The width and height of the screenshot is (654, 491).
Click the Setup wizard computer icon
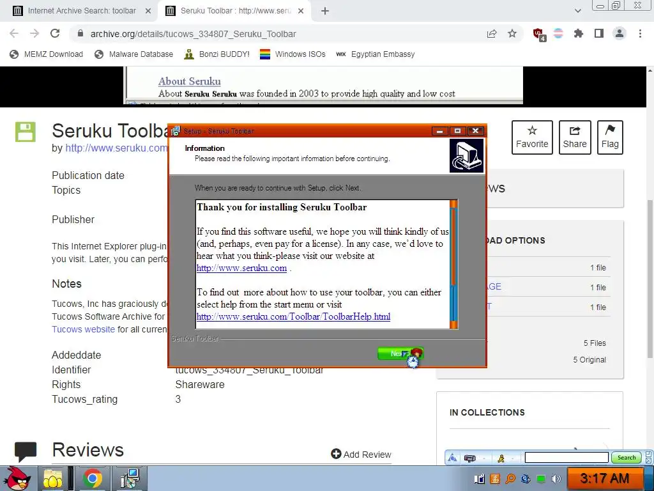[466, 156]
